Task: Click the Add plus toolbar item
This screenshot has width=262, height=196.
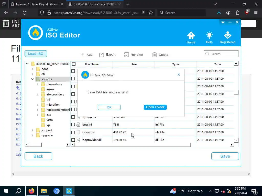Action: [86, 55]
